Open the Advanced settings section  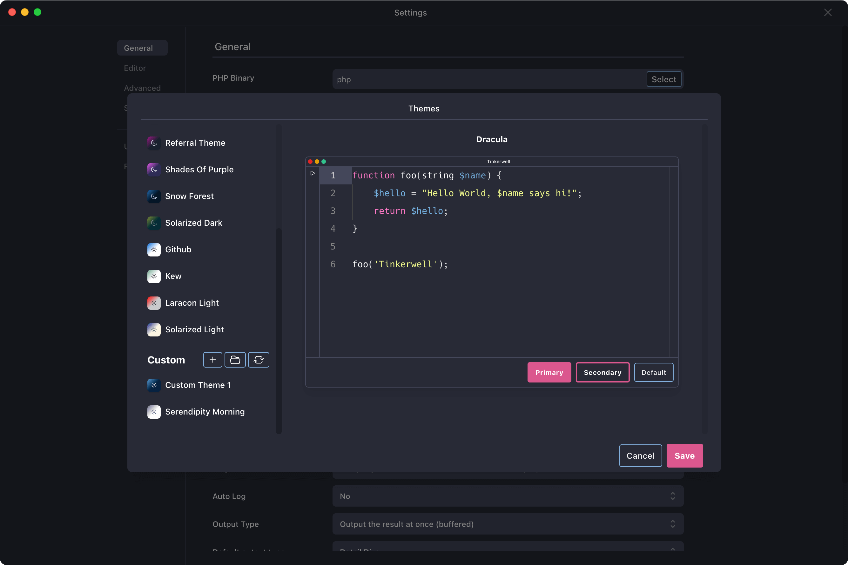(x=142, y=88)
